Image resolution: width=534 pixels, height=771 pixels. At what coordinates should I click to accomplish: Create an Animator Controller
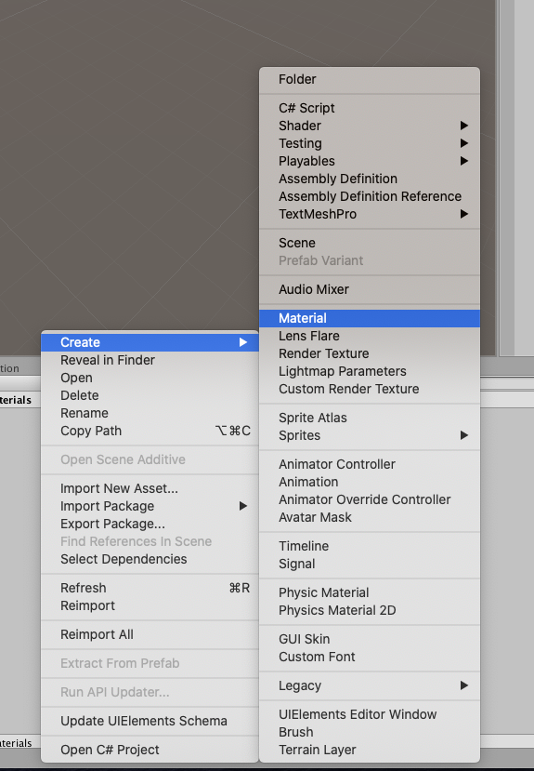[370, 464]
